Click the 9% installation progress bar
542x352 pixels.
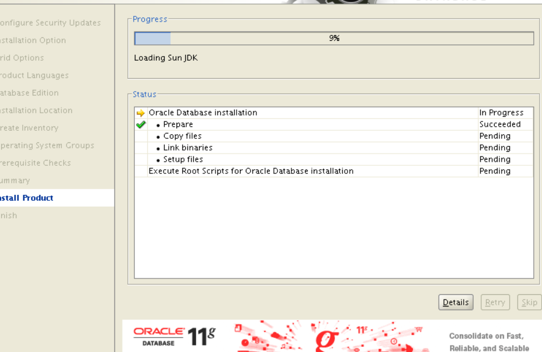pyautogui.click(x=334, y=38)
